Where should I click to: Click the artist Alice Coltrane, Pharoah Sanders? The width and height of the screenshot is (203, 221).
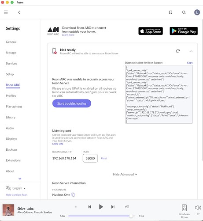[x=35, y=212]
